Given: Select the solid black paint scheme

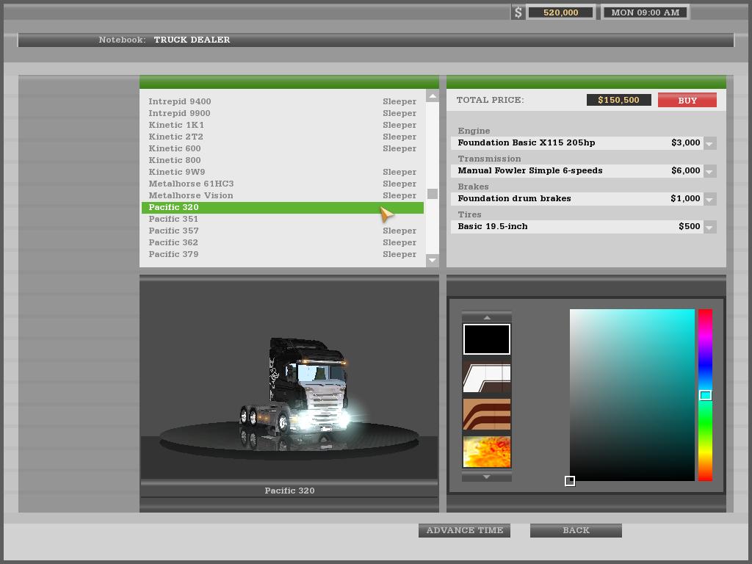Looking at the screenshot, I should [x=486, y=339].
